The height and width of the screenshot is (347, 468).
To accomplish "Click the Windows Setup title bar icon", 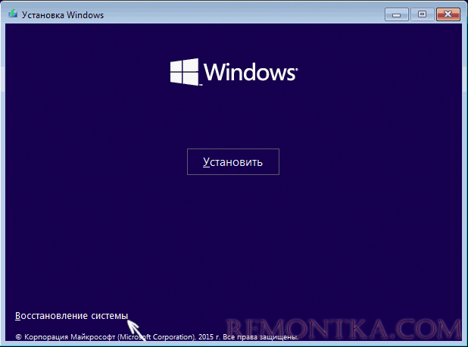I will click(x=13, y=14).
